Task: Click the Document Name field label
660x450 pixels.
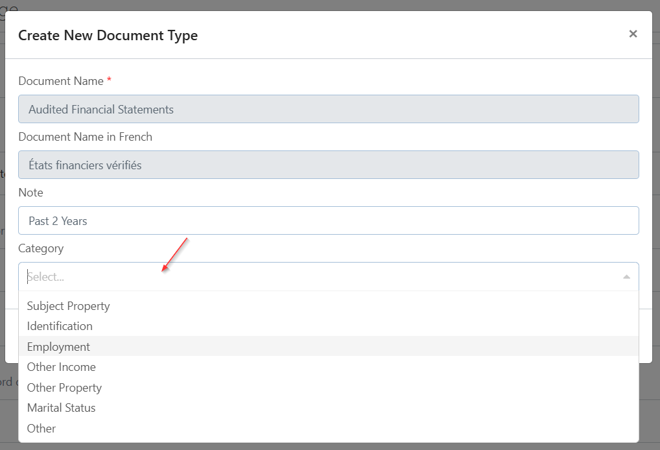Action: pos(61,81)
